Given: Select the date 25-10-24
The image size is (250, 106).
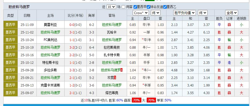Looking at the screenshot, I should pyautogui.click(x=27, y=40).
